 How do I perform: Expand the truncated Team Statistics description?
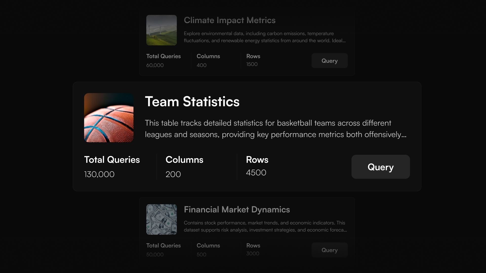pyautogui.click(x=275, y=129)
